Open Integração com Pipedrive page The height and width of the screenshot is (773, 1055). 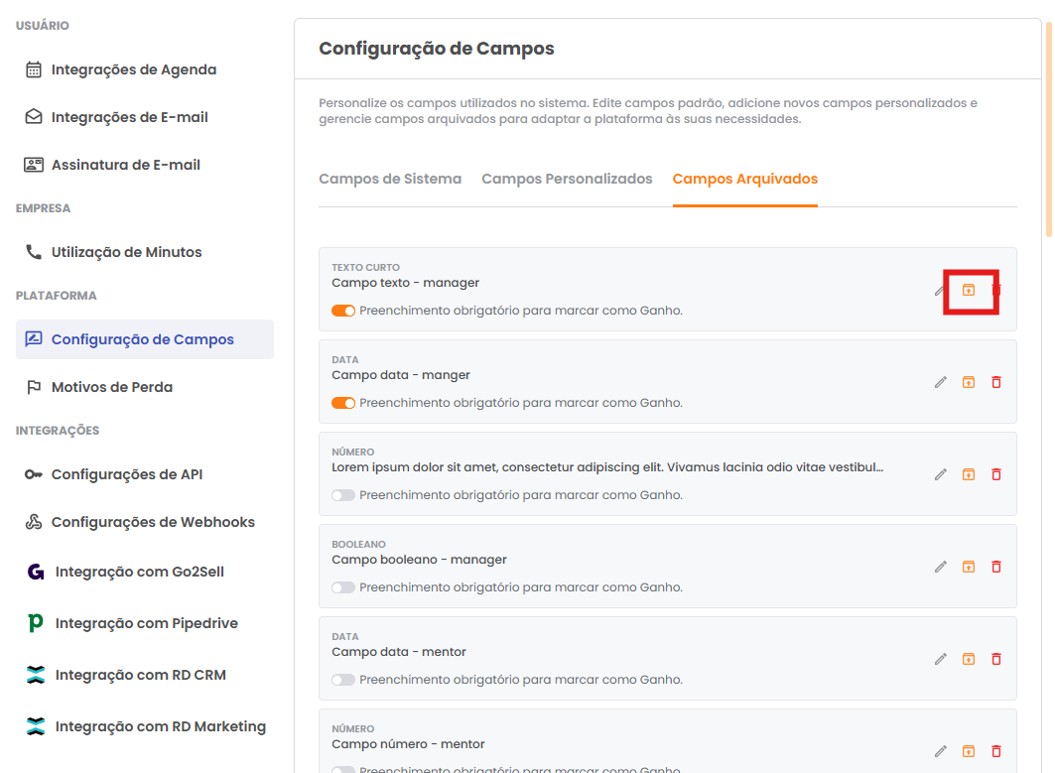click(146, 623)
